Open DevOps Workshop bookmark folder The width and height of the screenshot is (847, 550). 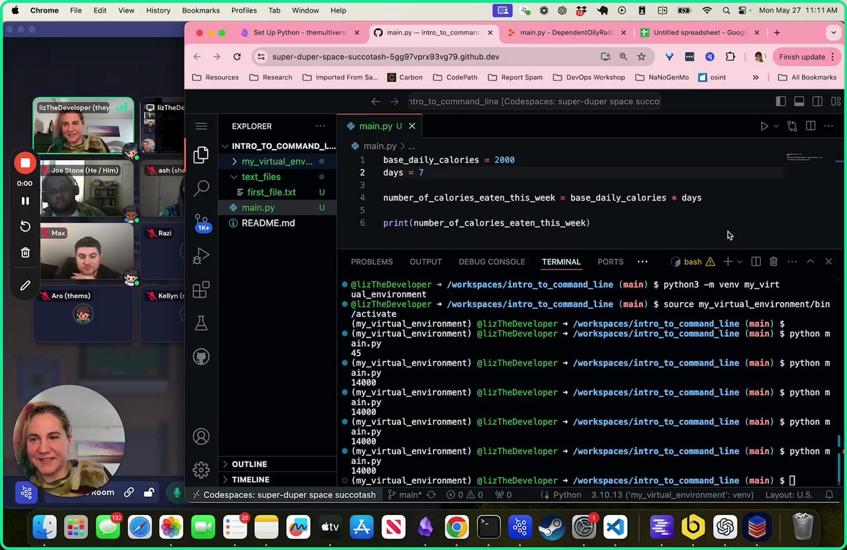[588, 77]
